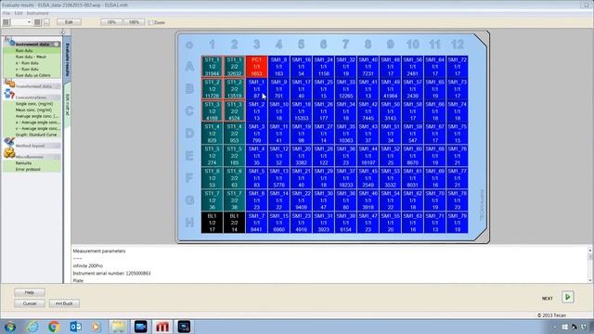
Task: Click the first toolbar icon left of dropdown
Action: (x=6, y=22)
